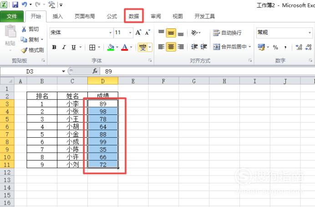Expand the Copy options arrow

point(42,39)
